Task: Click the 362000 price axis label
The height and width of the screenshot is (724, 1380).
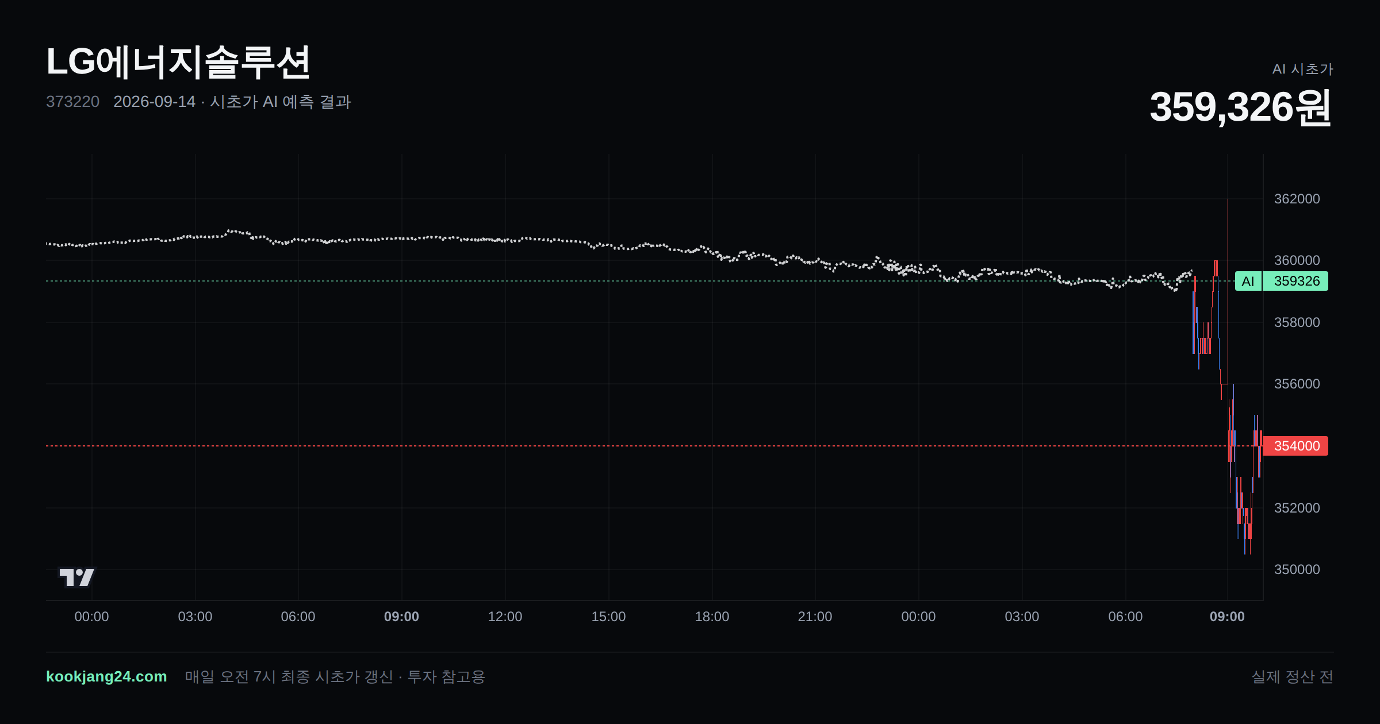Action: [x=1297, y=199]
